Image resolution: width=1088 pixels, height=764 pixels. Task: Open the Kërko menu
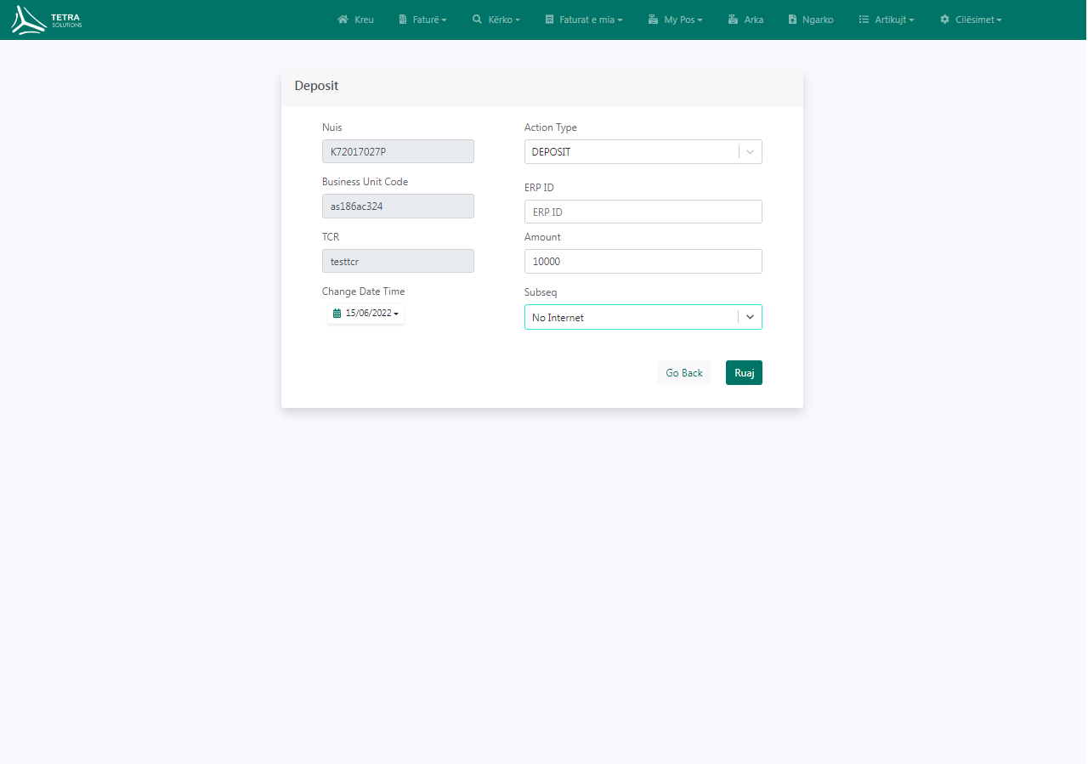pos(496,20)
